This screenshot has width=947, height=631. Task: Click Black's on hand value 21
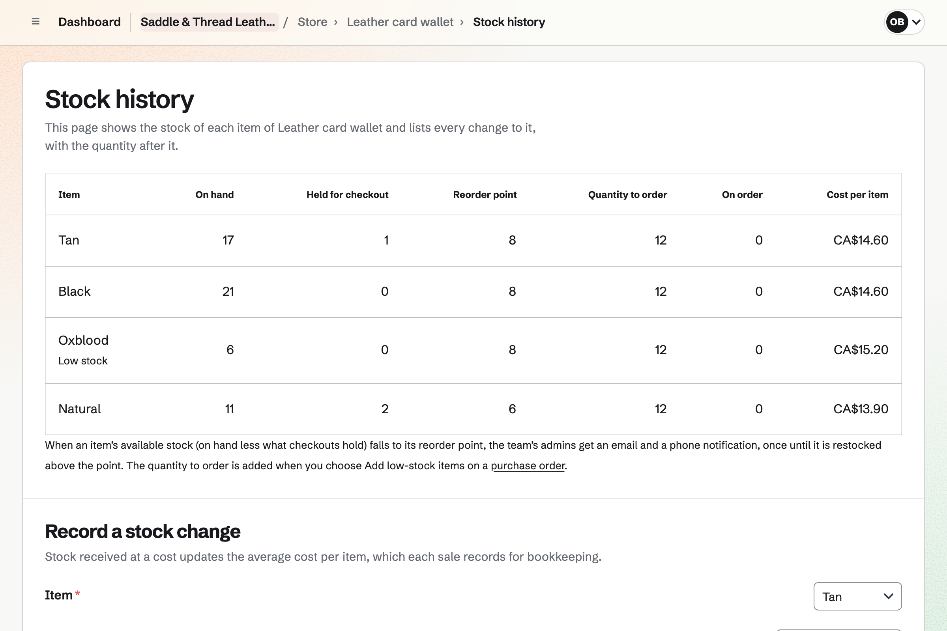pos(228,291)
